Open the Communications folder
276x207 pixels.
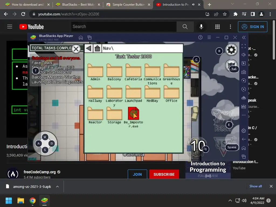[152, 70]
